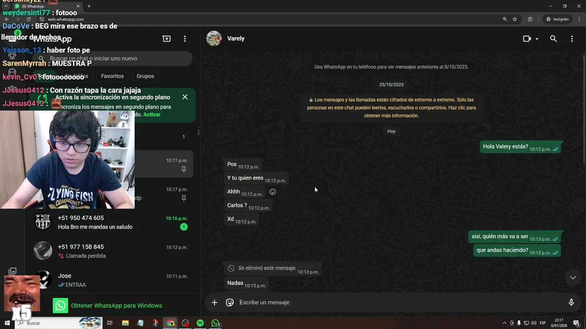Record a voice message with the microphone
586x329 pixels.
(x=571, y=302)
